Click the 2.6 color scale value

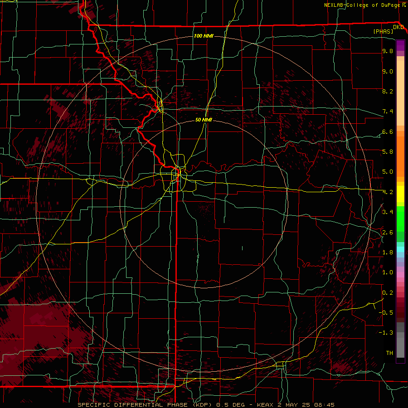pyautogui.click(x=388, y=233)
